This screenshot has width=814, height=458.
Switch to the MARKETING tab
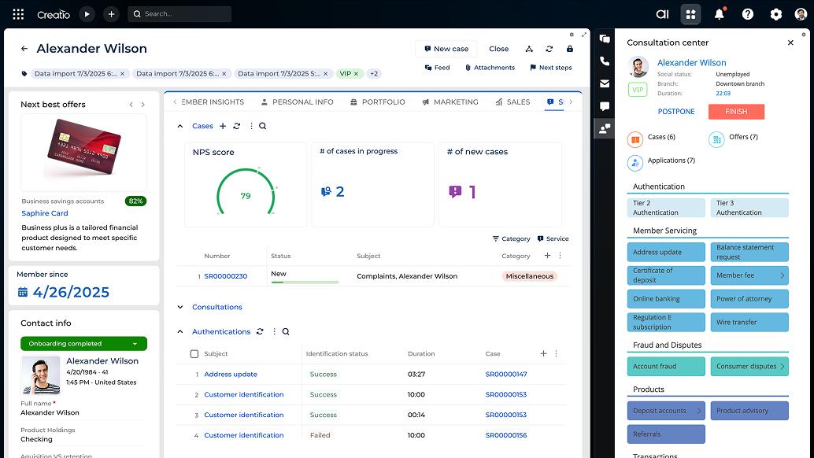(455, 102)
